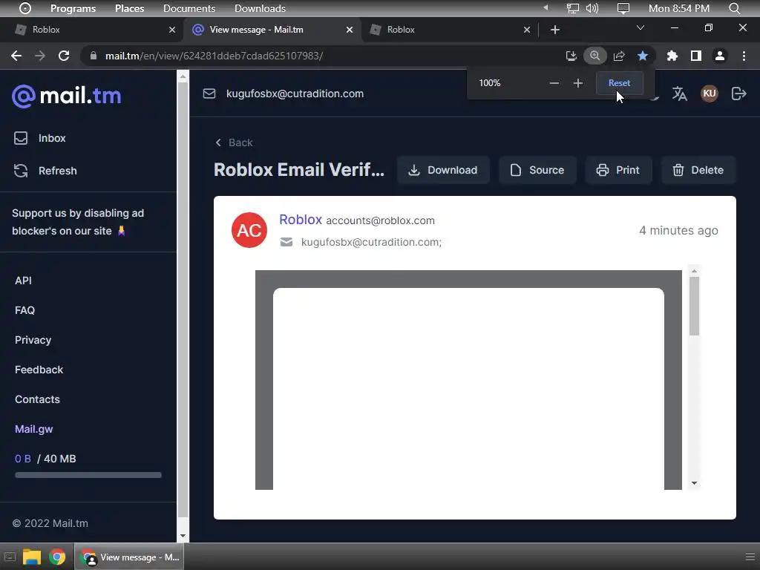Open the Downloads menu
The image size is (760, 570).
coord(260,8)
